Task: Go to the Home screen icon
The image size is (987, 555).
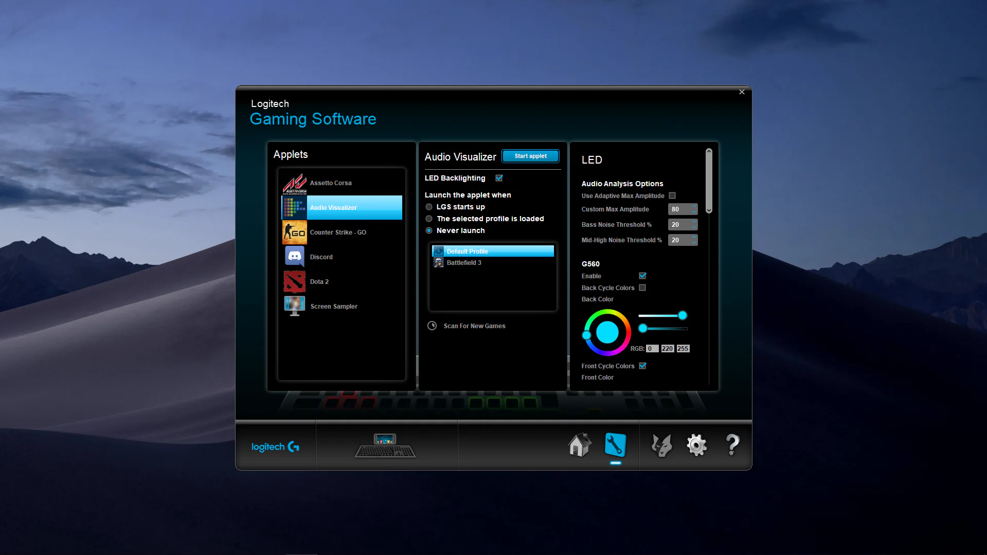Action: [580, 445]
